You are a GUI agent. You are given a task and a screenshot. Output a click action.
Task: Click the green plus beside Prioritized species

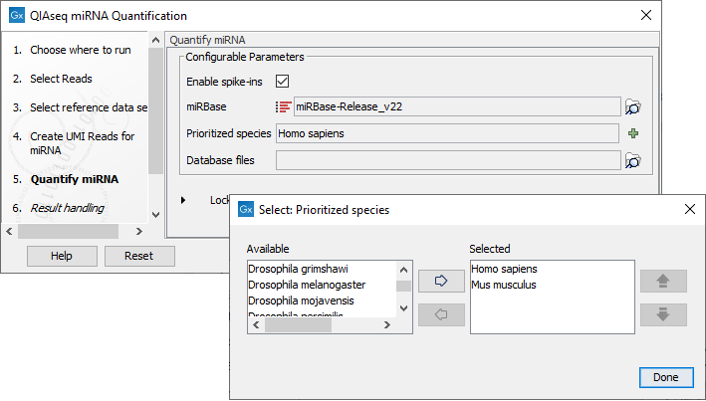point(633,133)
